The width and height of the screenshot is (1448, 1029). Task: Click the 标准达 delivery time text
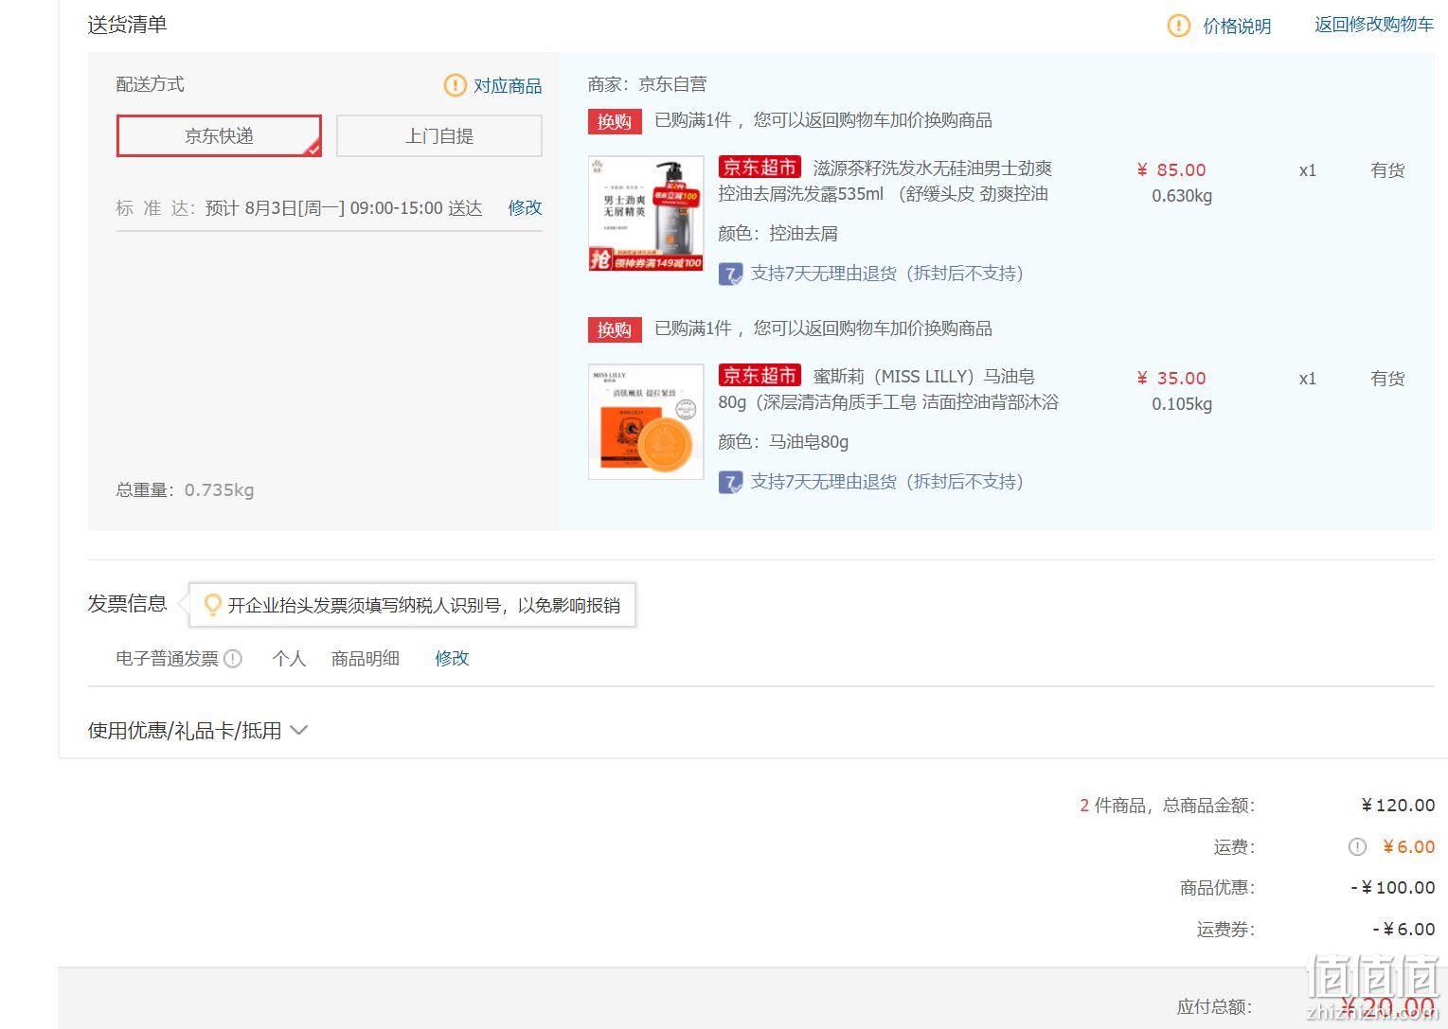299,207
